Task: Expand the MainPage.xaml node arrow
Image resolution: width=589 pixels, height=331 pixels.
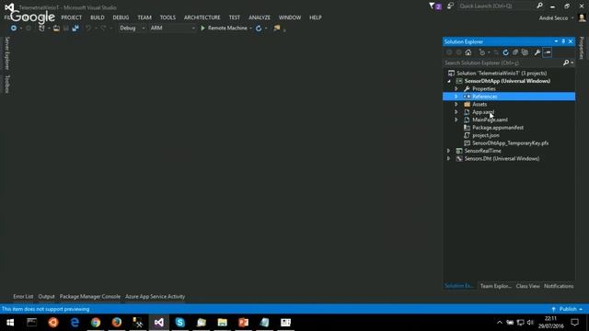Action: tap(456, 120)
